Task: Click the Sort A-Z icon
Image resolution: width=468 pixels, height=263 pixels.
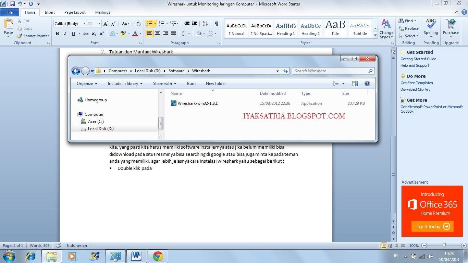Action: click(205, 24)
